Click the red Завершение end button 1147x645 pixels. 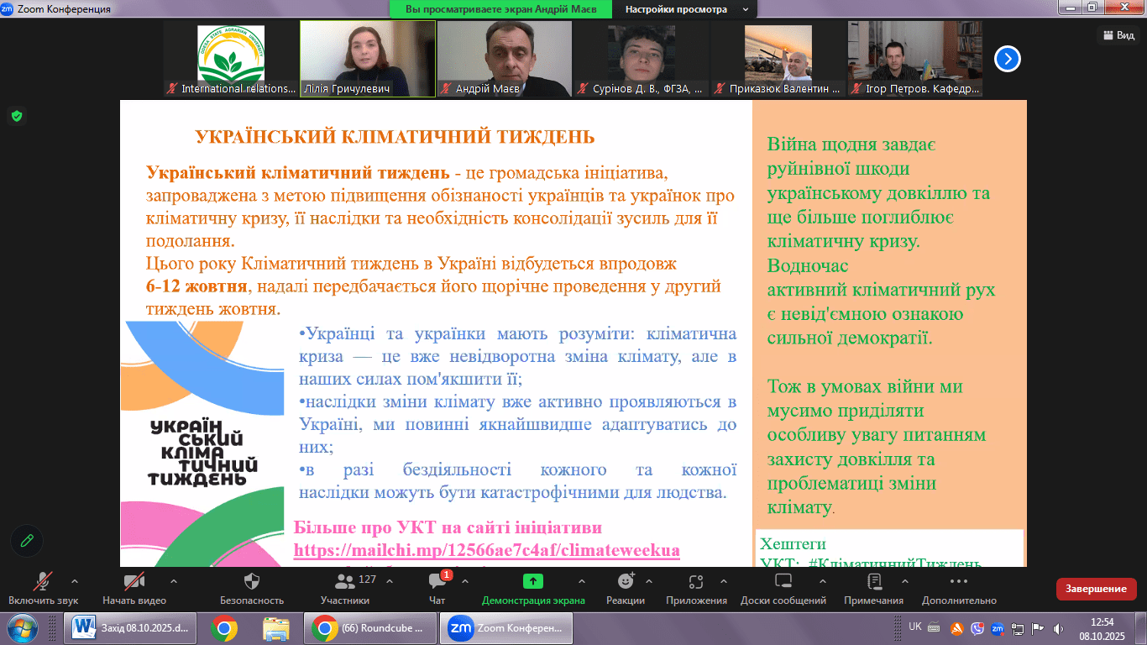tap(1096, 589)
